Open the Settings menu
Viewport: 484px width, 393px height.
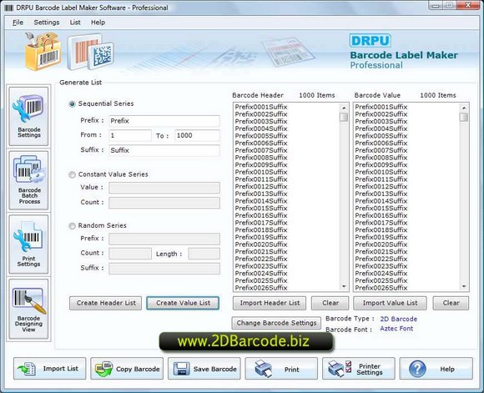47,23
